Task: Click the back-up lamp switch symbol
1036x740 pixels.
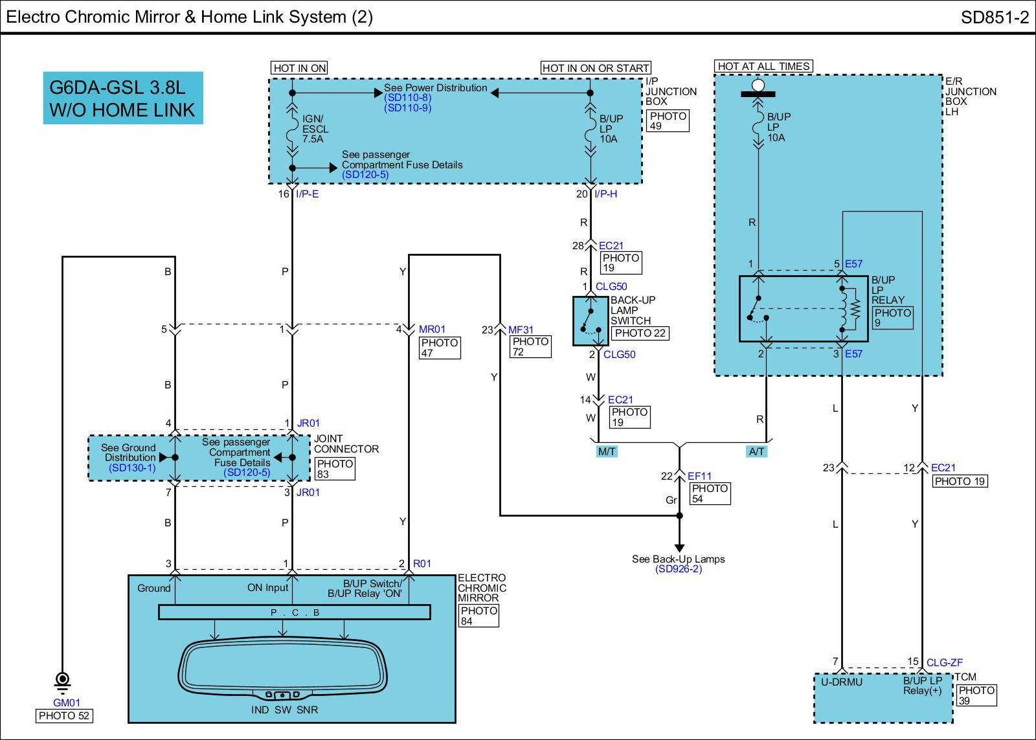Action: coord(590,321)
